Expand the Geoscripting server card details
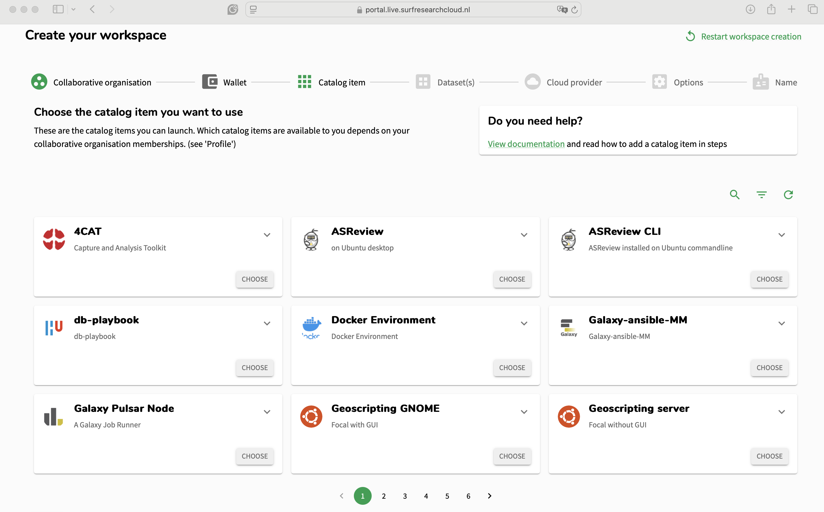The height and width of the screenshot is (512, 824). tap(781, 412)
